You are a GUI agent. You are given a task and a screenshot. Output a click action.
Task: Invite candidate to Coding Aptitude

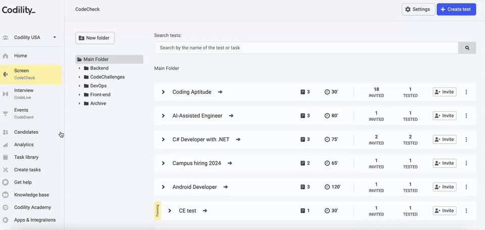tap(445, 92)
